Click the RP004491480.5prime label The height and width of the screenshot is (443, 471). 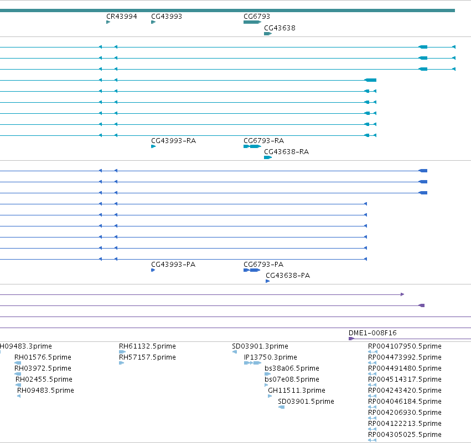tap(405, 368)
